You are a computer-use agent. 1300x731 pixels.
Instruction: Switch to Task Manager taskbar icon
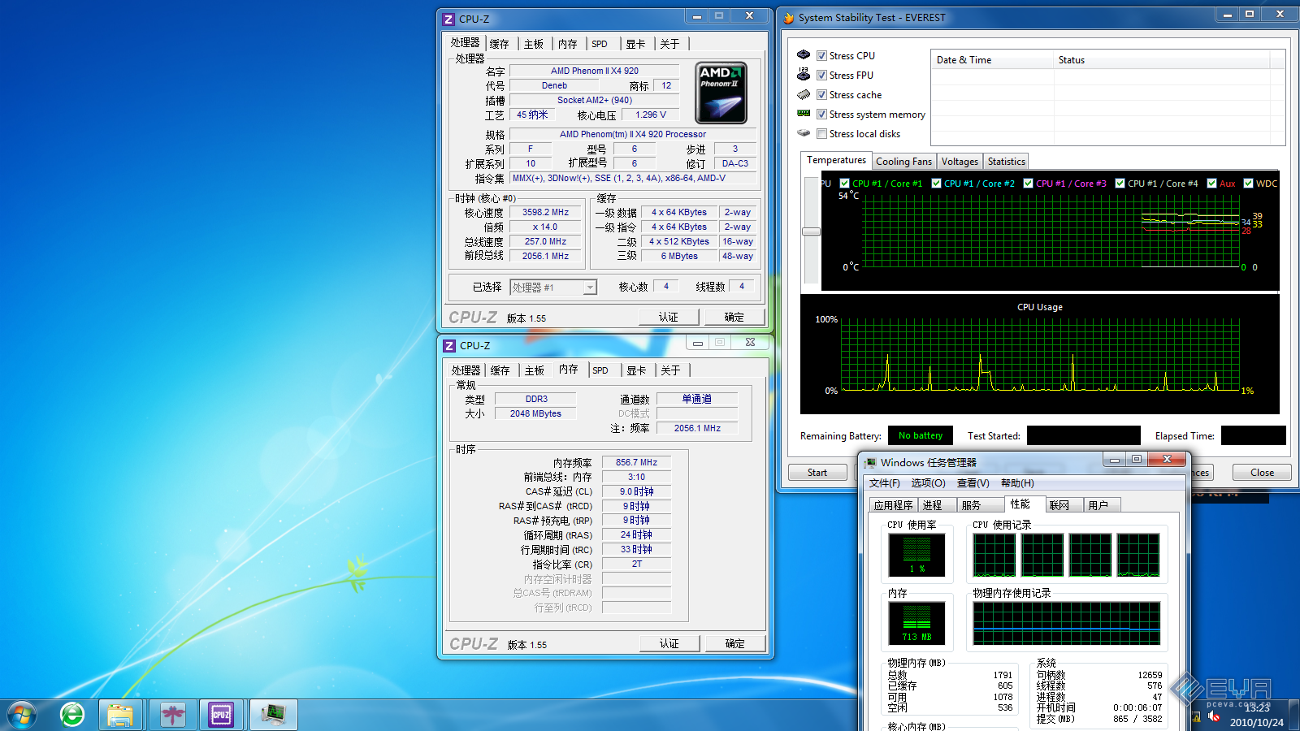coord(274,715)
